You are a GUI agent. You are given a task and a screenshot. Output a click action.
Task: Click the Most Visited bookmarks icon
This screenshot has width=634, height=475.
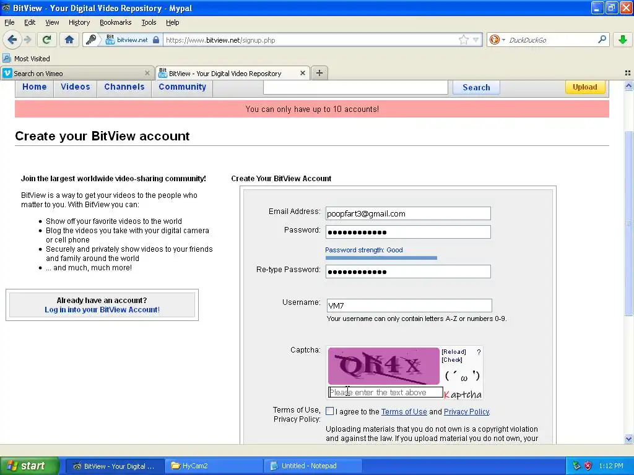pyautogui.click(x=7, y=59)
